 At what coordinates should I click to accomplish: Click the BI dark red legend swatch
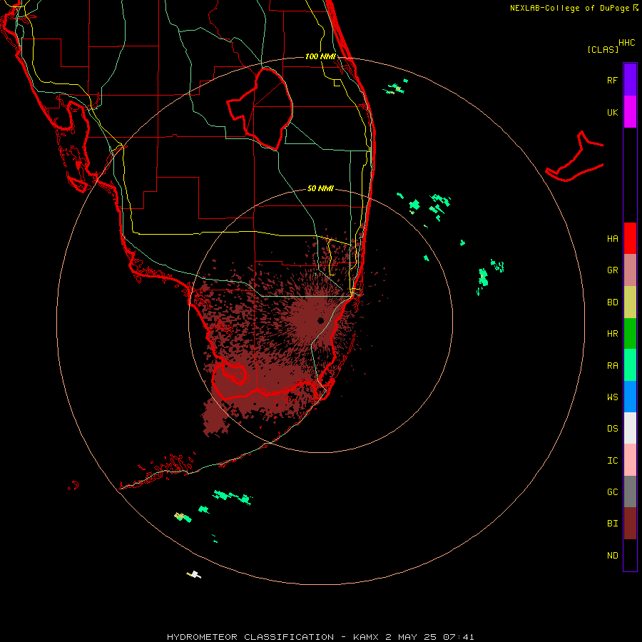[630, 524]
